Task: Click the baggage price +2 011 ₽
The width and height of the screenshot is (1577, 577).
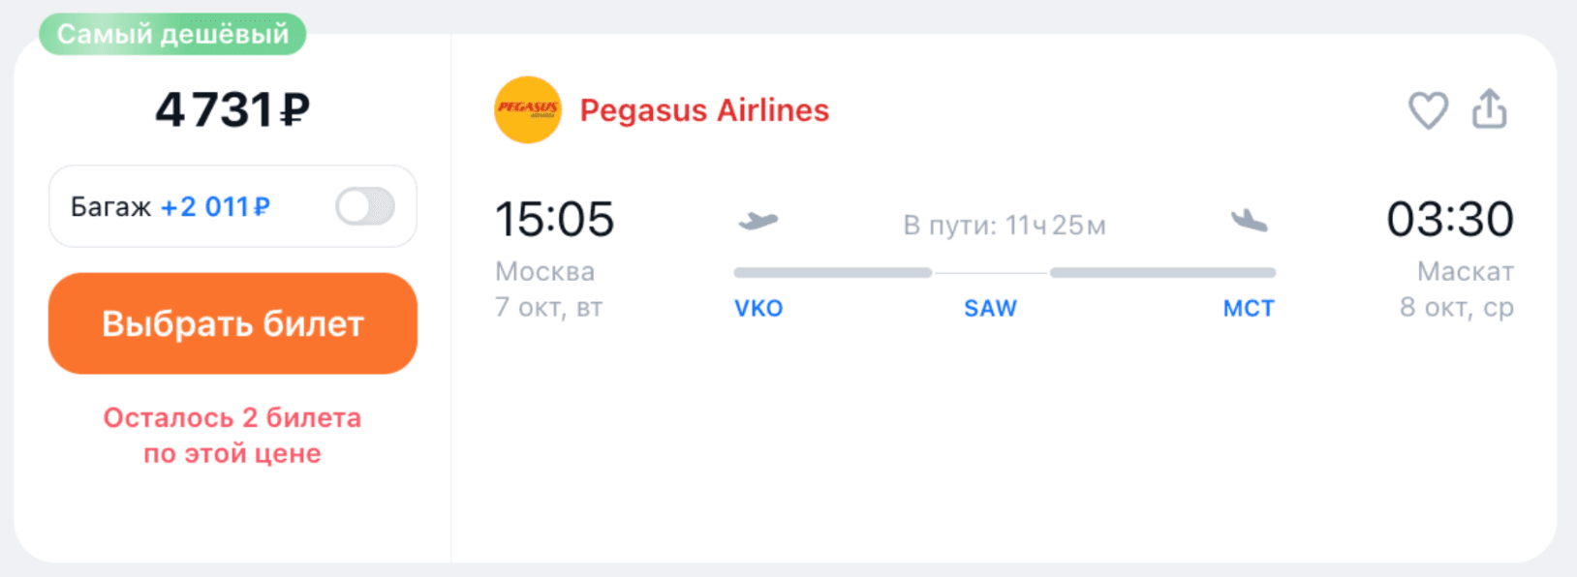Action: pos(215,207)
